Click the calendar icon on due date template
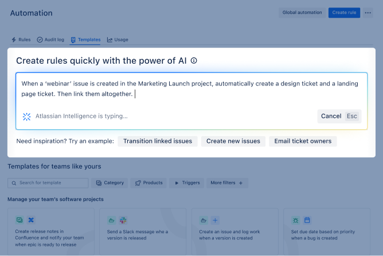 pos(307,220)
